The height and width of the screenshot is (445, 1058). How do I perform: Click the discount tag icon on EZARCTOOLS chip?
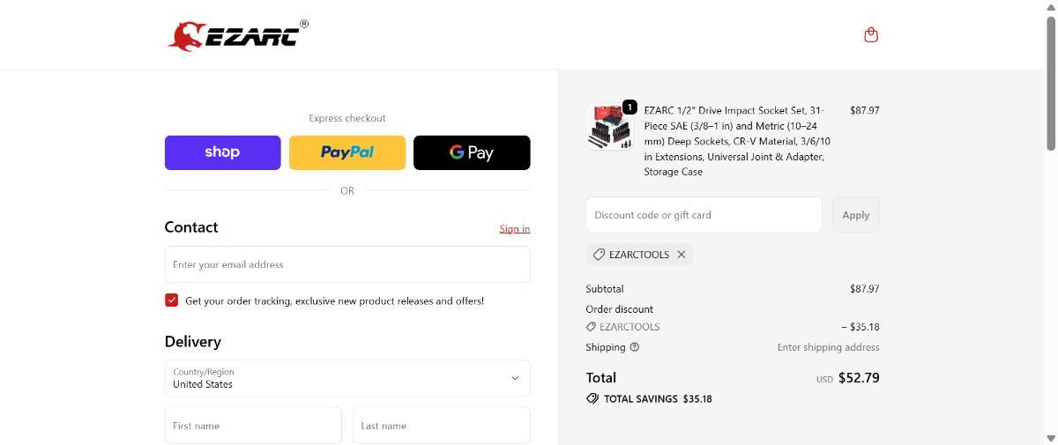pos(599,255)
